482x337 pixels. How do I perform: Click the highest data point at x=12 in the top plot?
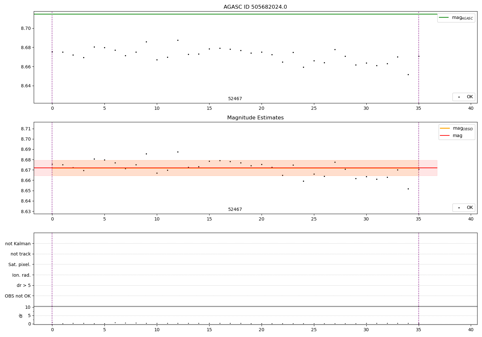(x=178, y=40)
